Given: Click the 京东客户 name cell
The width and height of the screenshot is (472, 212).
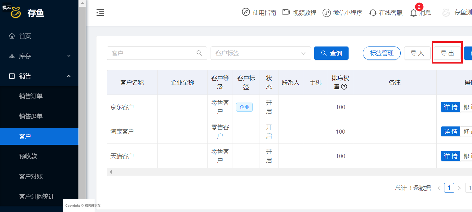Looking at the screenshot, I should pyautogui.click(x=132, y=107).
